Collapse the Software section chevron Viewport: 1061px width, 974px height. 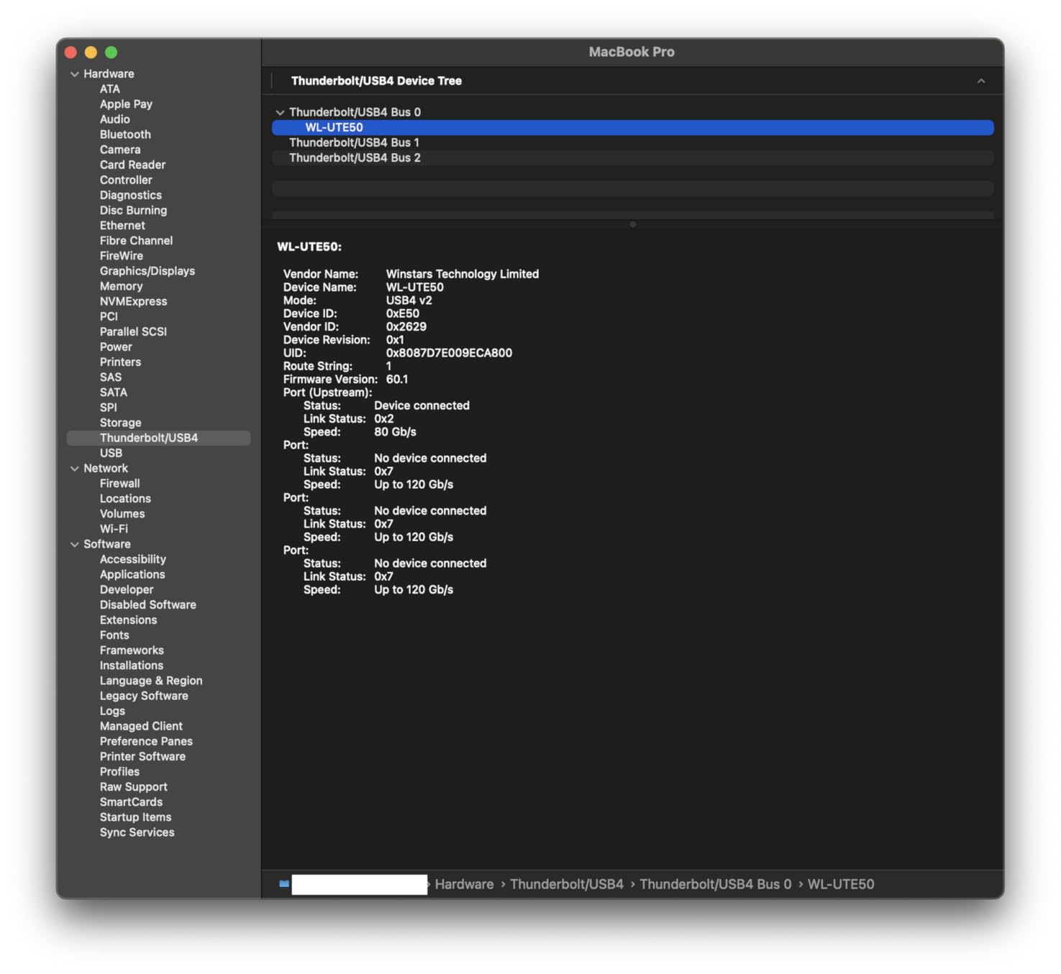tap(75, 545)
